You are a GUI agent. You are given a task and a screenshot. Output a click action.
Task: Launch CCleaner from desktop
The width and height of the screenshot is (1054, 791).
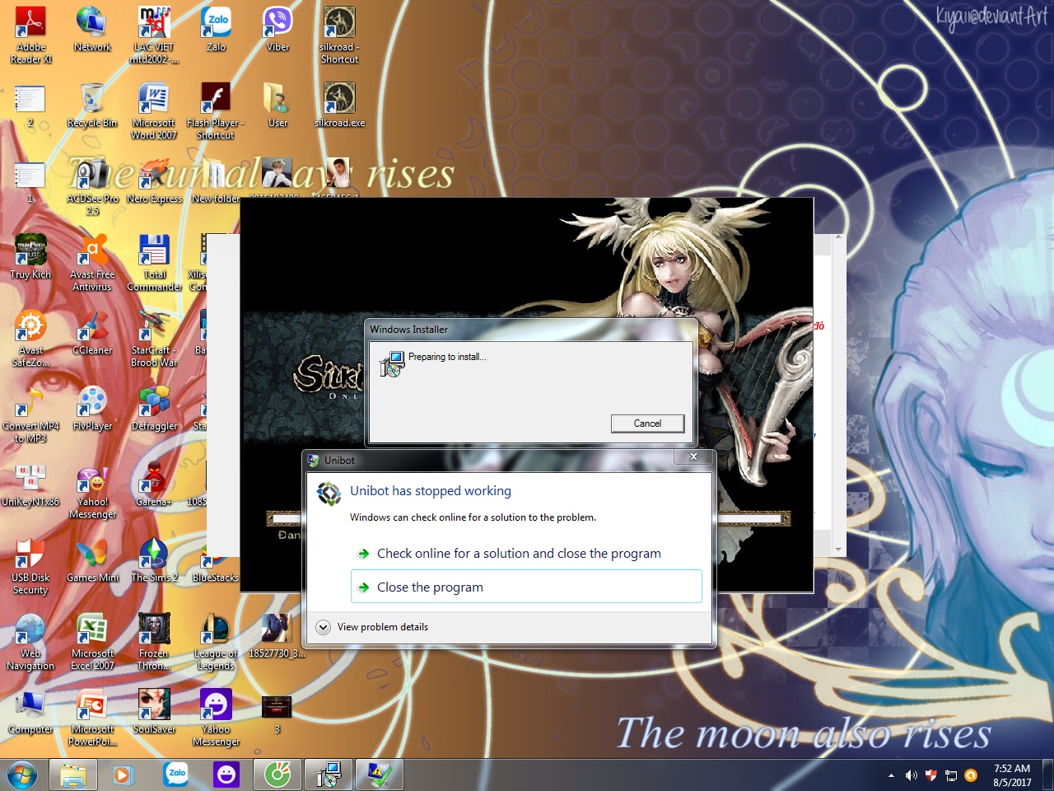(92, 332)
